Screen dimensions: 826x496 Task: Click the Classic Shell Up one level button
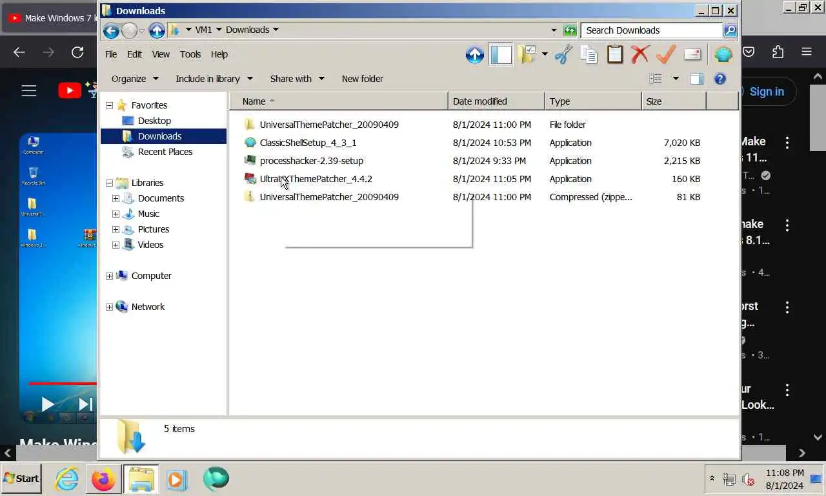pos(475,55)
